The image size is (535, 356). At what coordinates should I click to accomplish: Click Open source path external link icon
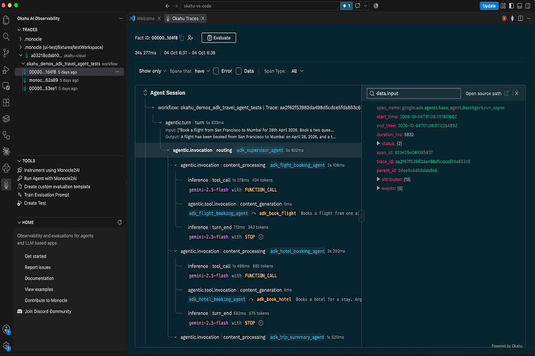point(506,93)
